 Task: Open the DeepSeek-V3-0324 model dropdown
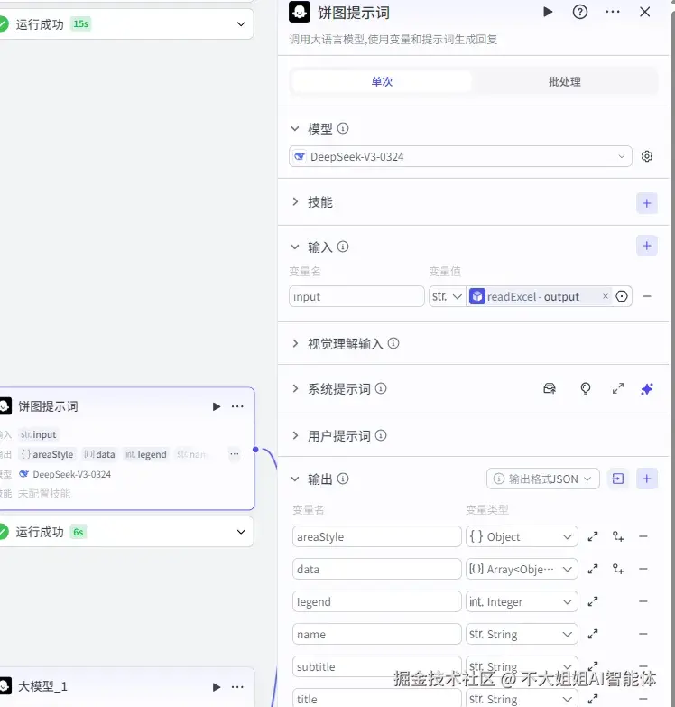pyautogui.click(x=460, y=156)
